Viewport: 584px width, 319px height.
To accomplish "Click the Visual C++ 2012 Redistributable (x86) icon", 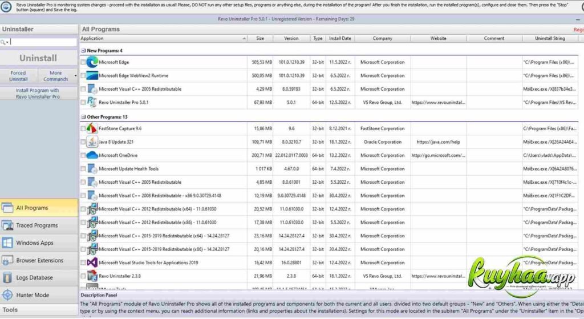I will [x=92, y=223].
